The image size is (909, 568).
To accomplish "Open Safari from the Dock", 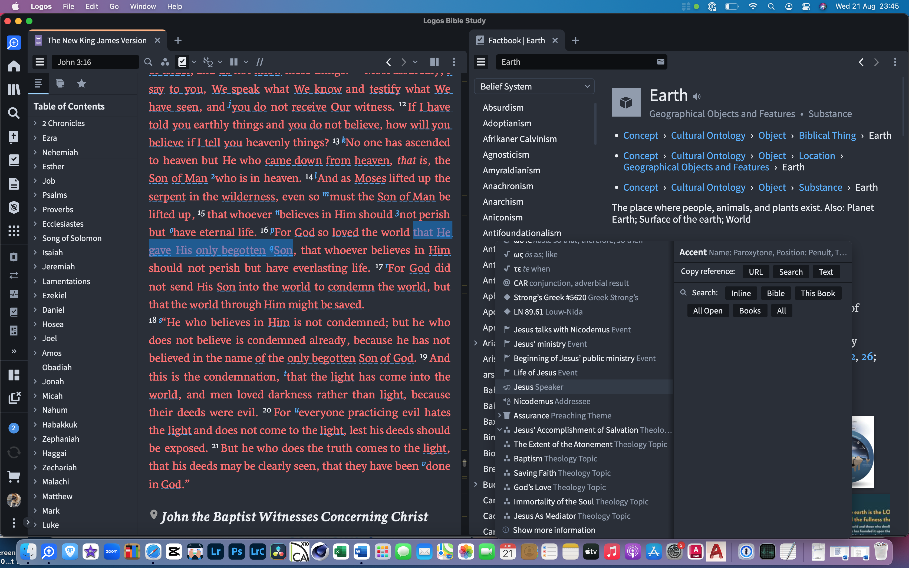I will tap(153, 552).
